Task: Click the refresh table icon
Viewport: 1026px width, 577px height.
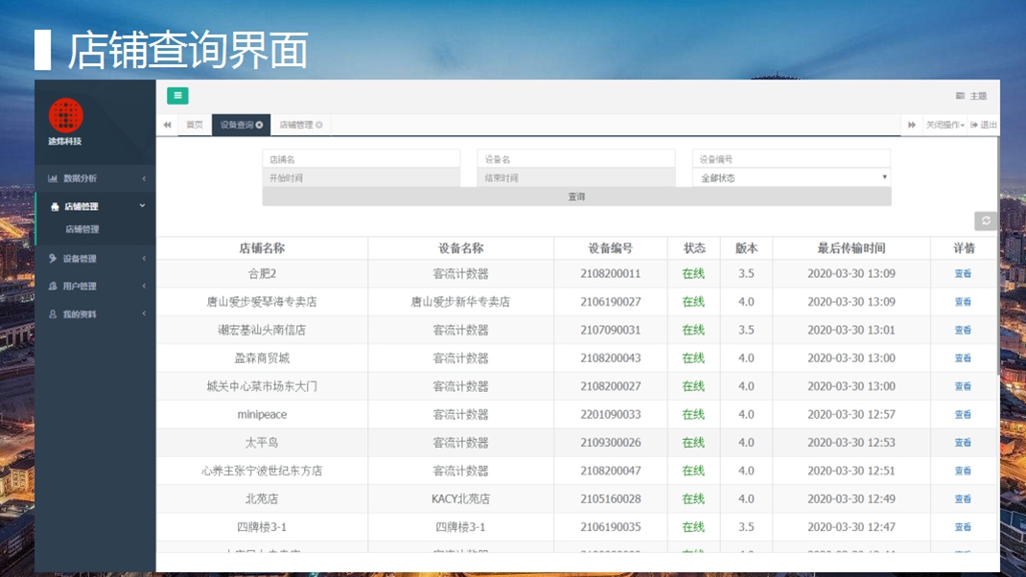Action: click(x=986, y=221)
